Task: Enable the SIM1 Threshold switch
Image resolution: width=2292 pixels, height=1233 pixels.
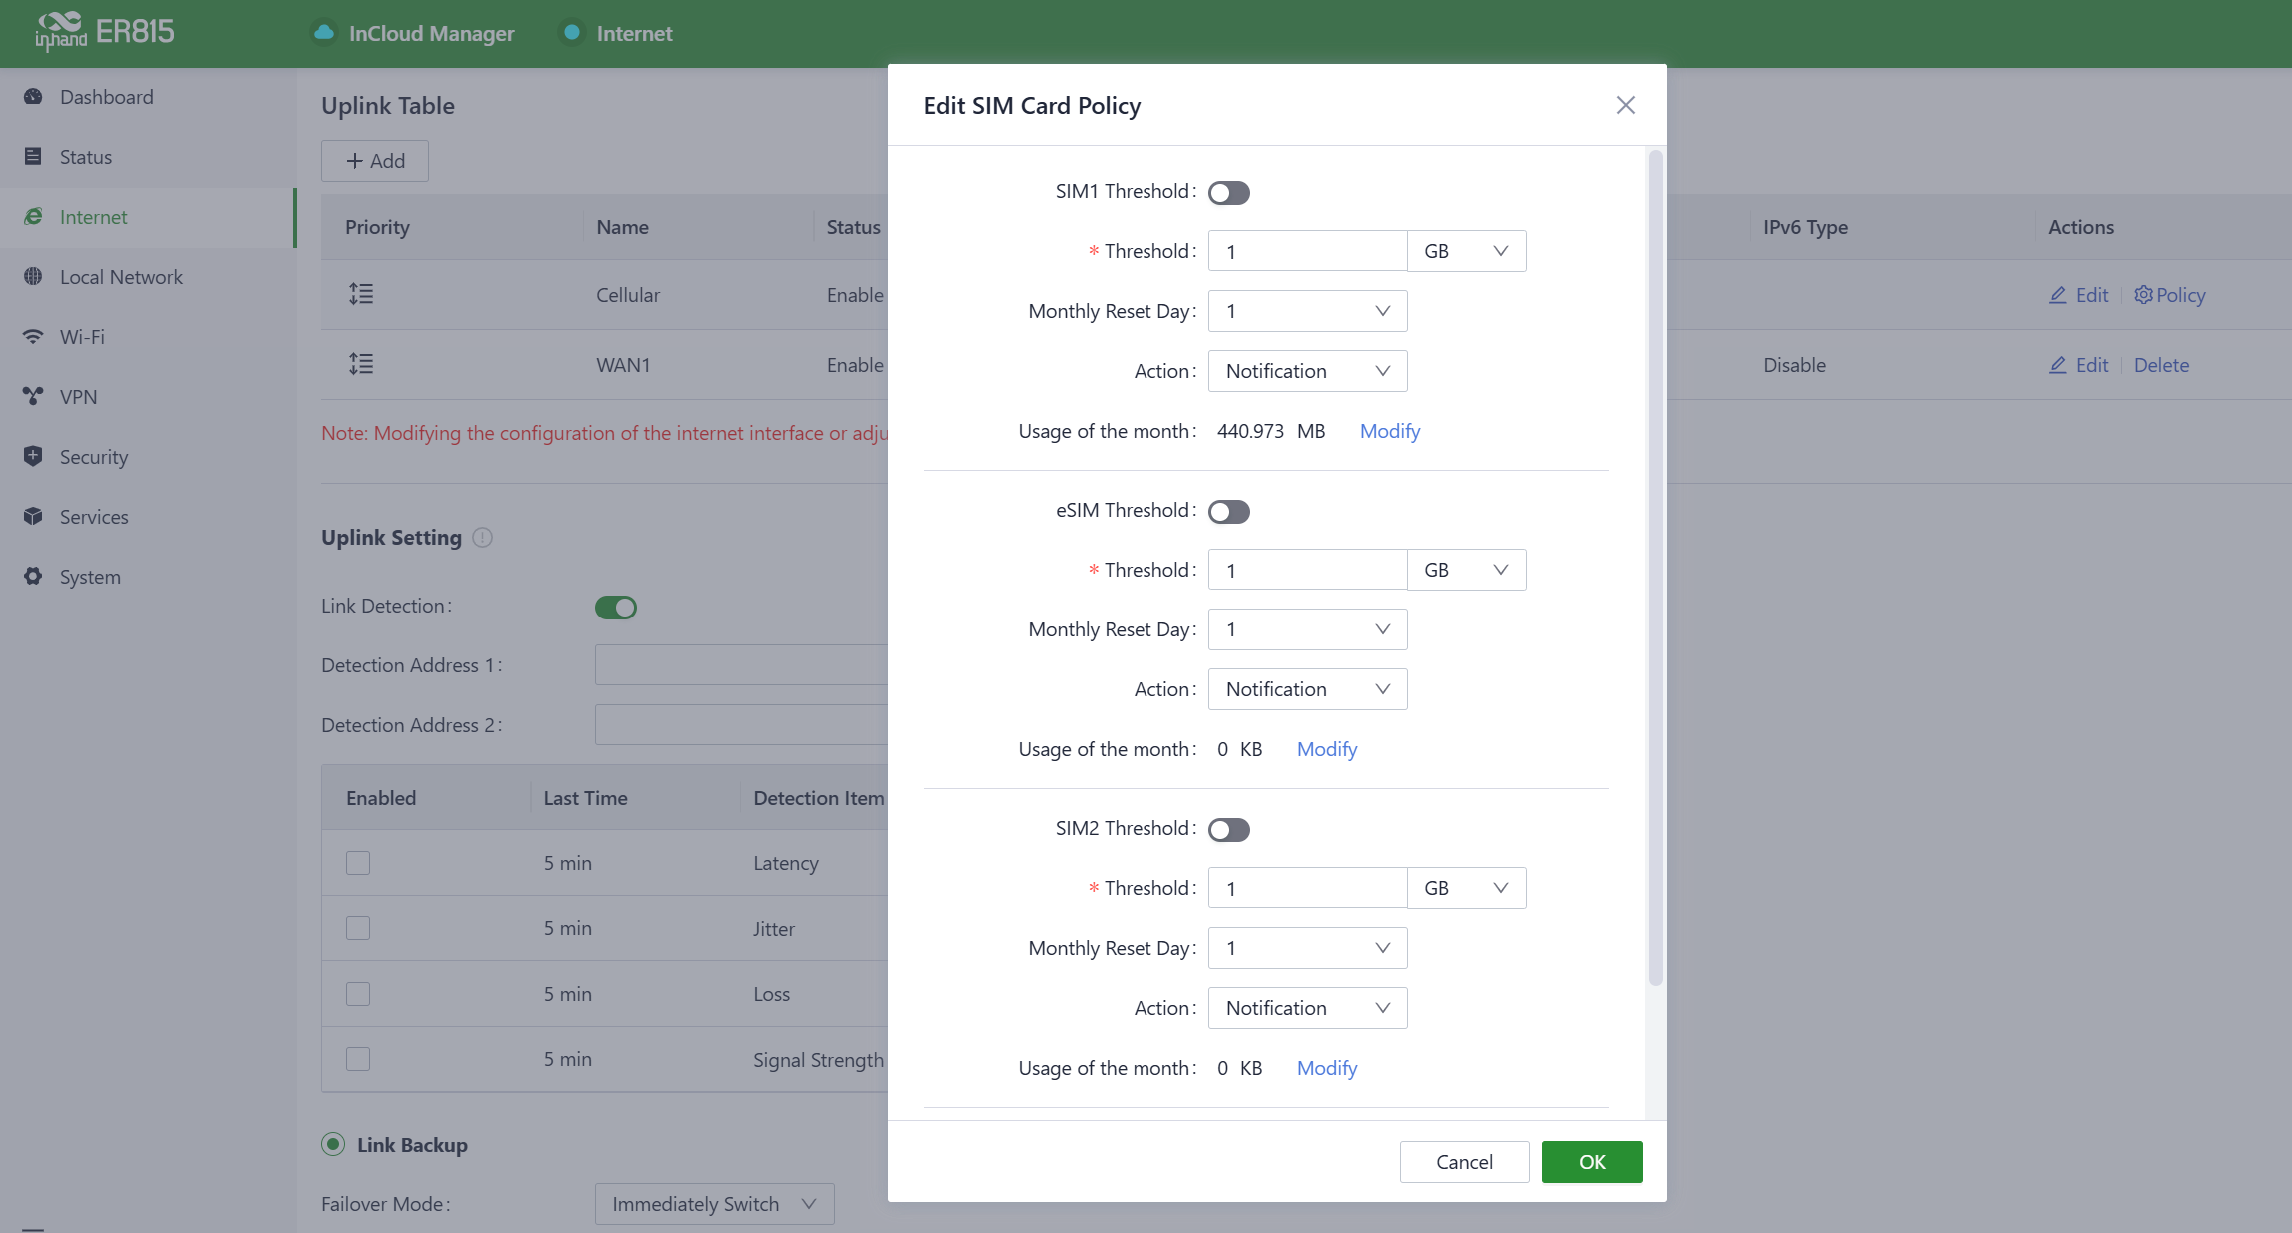Action: (x=1228, y=192)
